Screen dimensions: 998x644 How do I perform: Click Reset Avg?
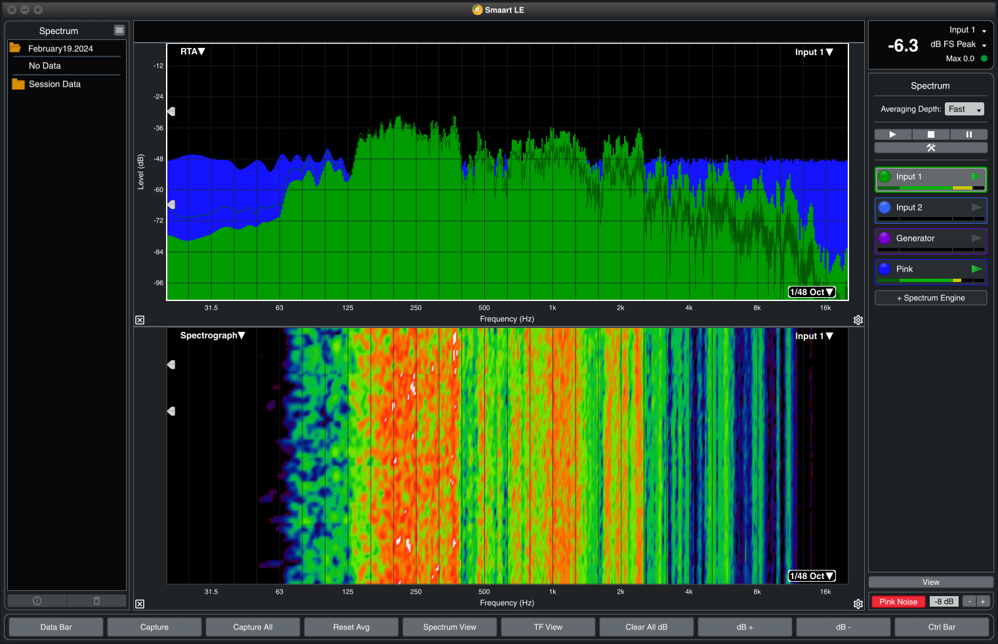[351, 627]
